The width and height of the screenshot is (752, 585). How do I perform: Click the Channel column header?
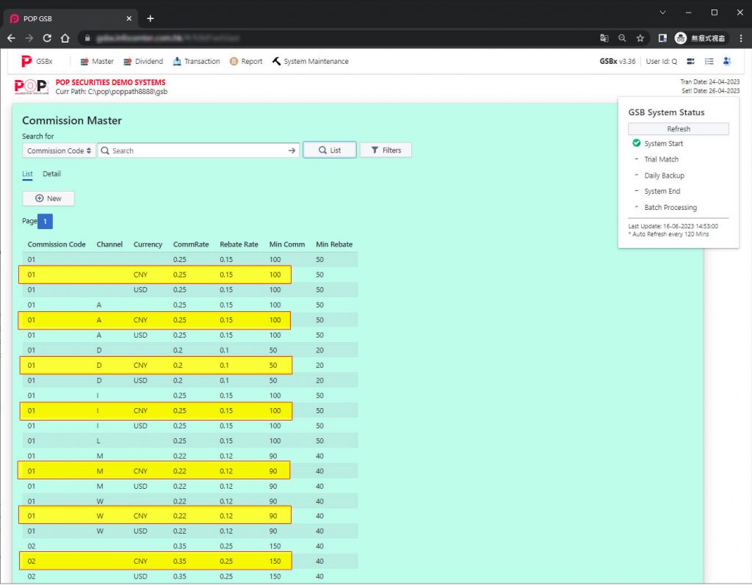(109, 244)
